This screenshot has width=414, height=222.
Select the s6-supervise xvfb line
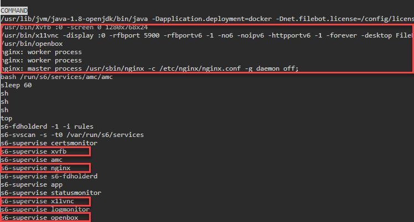34,151
